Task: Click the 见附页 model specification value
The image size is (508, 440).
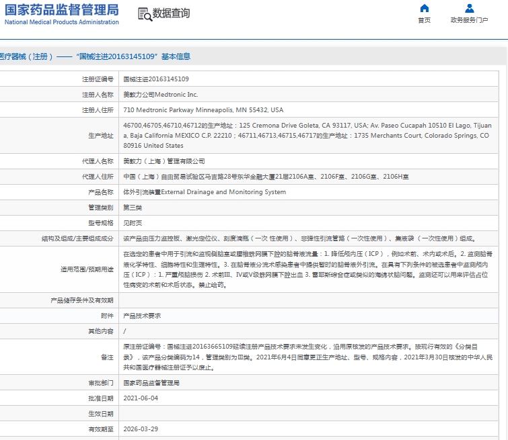Action: click(x=133, y=223)
